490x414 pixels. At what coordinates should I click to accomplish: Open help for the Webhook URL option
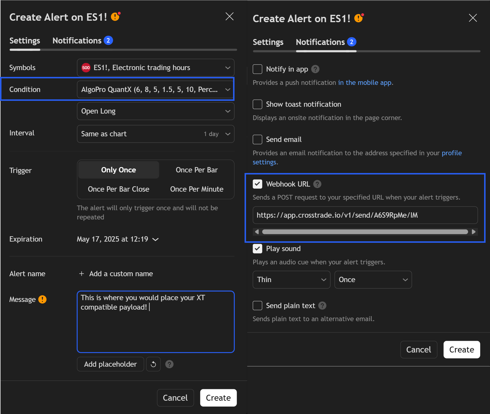(317, 184)
